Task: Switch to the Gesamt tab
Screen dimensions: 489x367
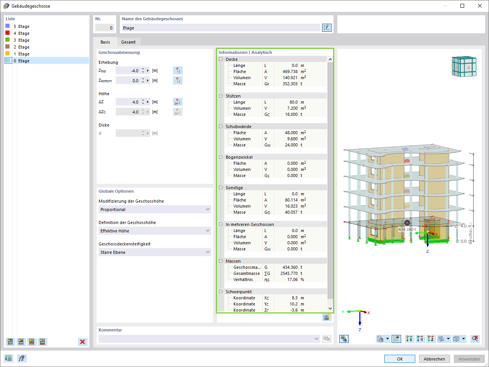Action: [128, 42]
